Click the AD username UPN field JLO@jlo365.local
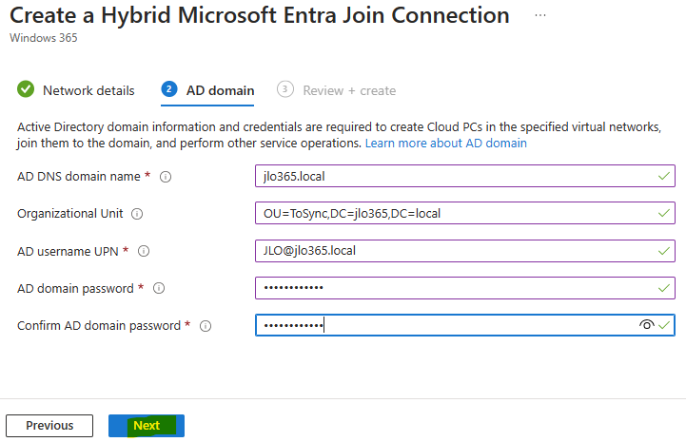686x442 pixels. pos(465,251)
